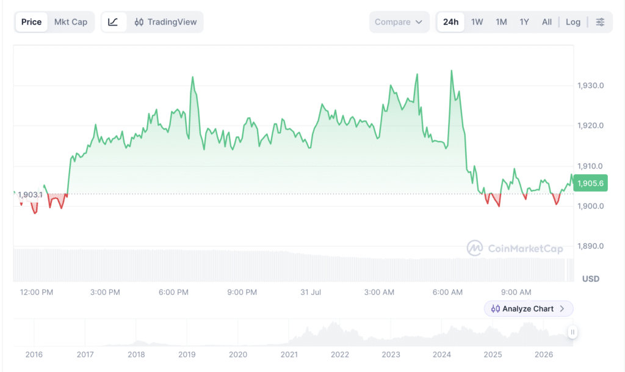Click the 1,905.6 current price label

(x=590, y=183)
